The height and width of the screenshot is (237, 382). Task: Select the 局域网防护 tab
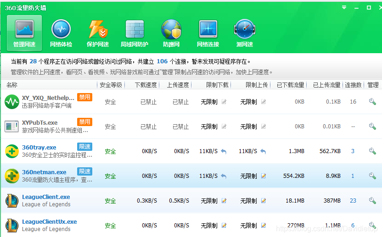pos(135,33)
